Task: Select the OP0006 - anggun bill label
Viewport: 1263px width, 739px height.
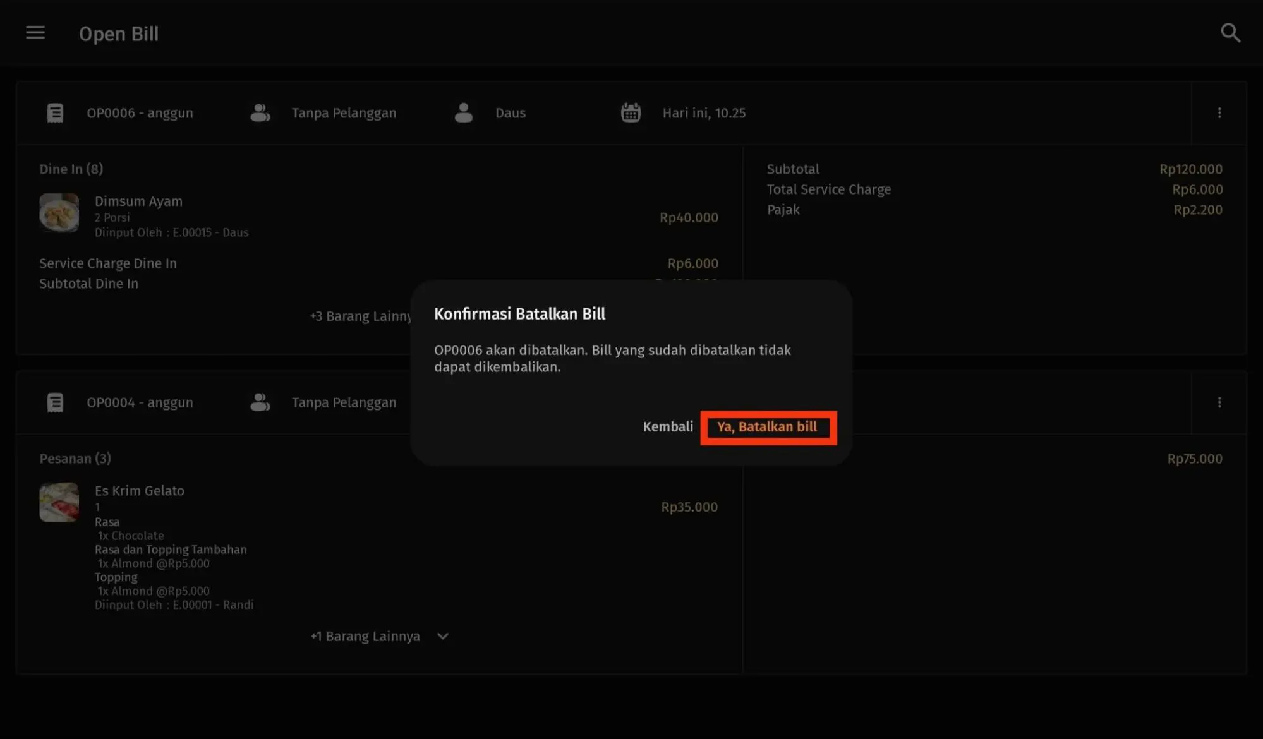Action: pos(140,113)
